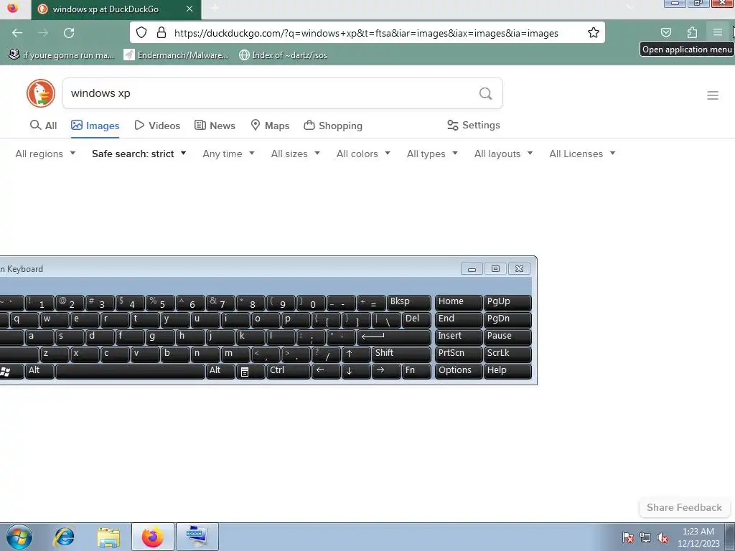
Task: Click the Del key on On-Screen Keyboard
Action: tap(416, 320)
